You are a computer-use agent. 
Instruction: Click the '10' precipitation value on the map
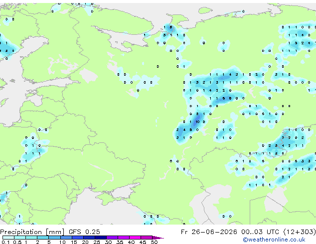click(197, 122)
